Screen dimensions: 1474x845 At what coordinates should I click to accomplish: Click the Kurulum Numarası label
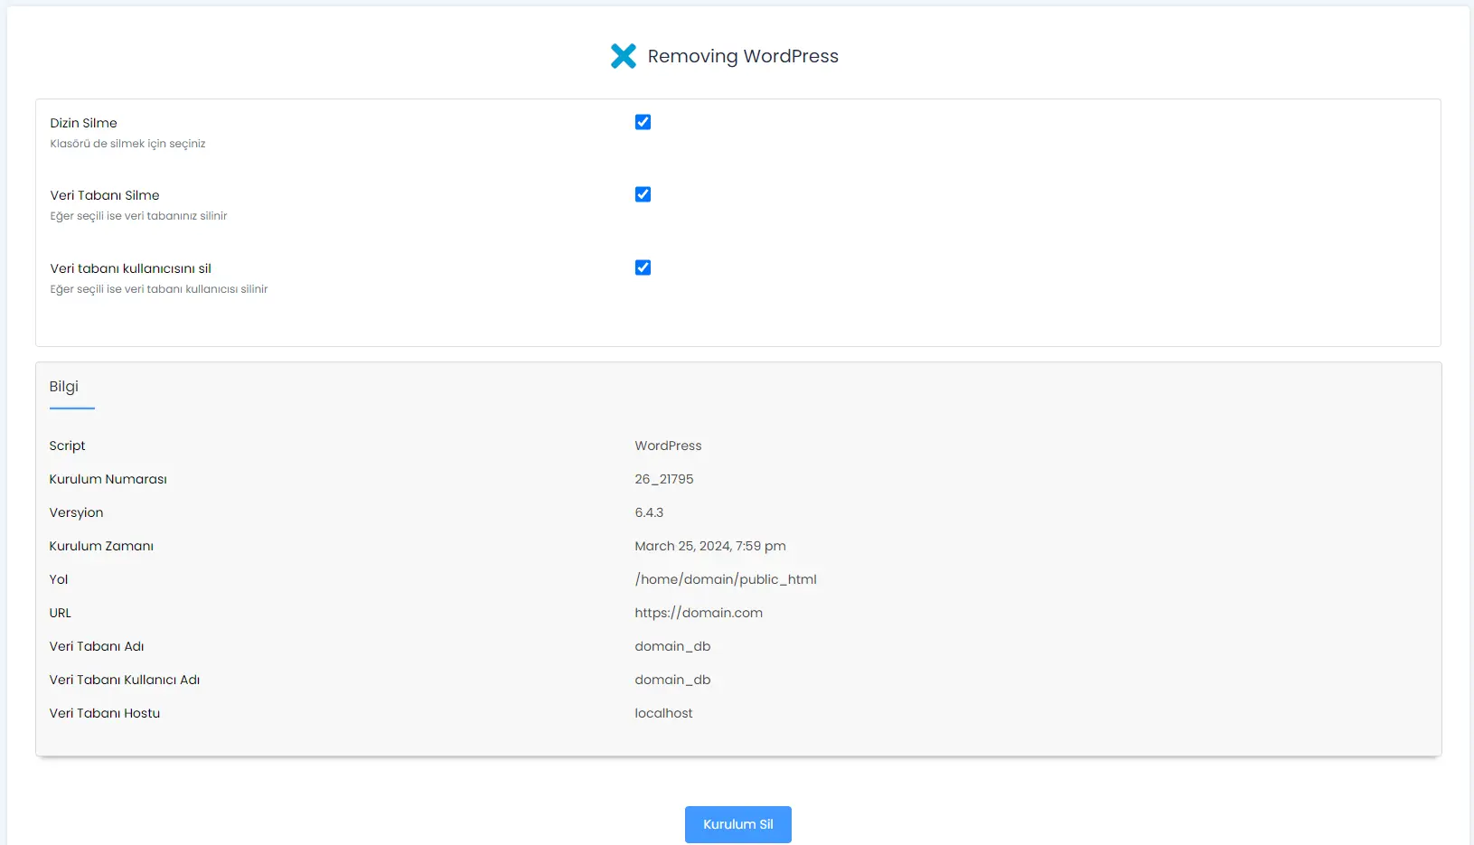(108, 479)
